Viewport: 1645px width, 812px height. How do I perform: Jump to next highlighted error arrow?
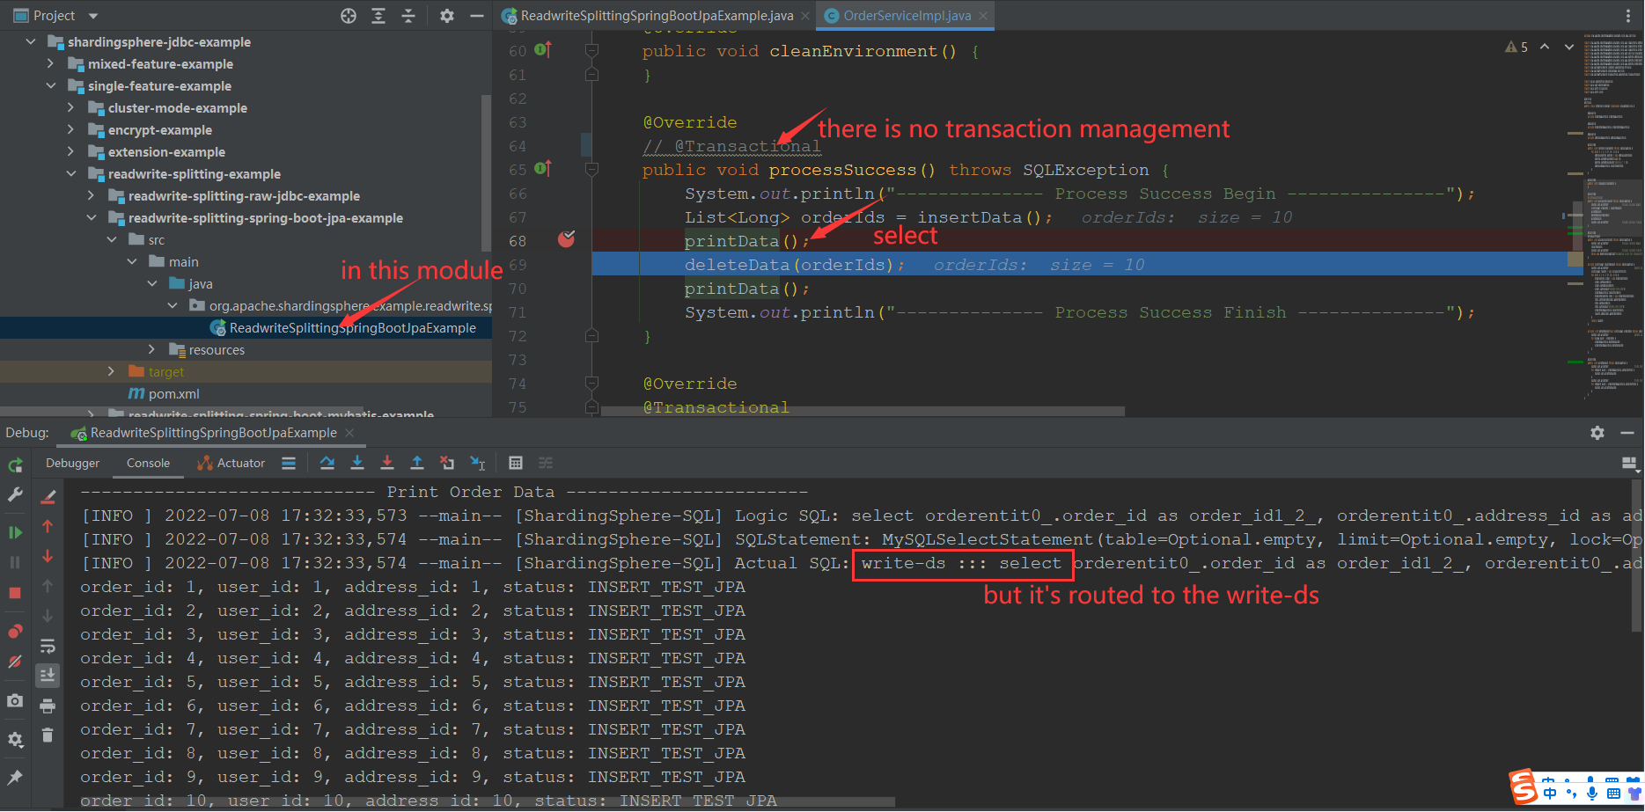tap(1569, 47)
